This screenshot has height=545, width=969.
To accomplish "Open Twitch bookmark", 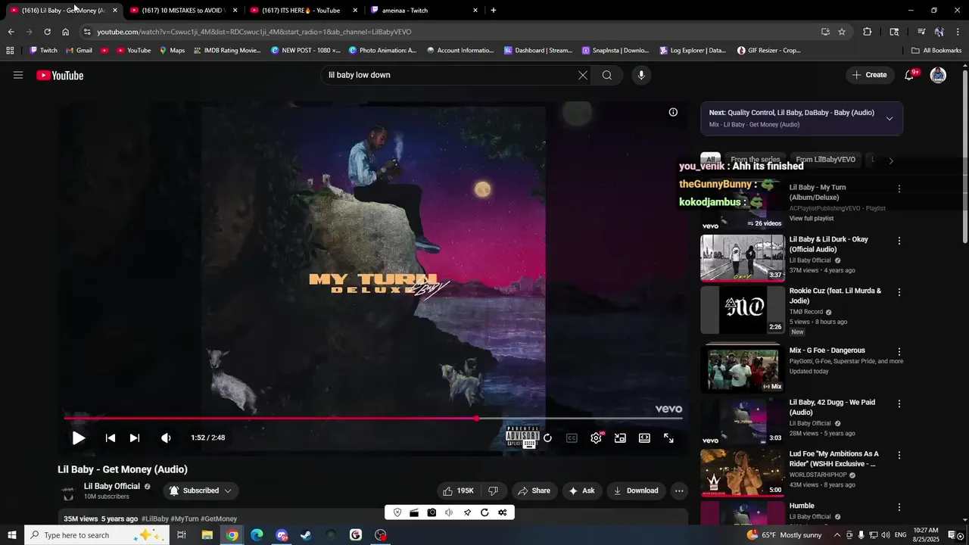I will pyautogui.click(x=43, y=51).
